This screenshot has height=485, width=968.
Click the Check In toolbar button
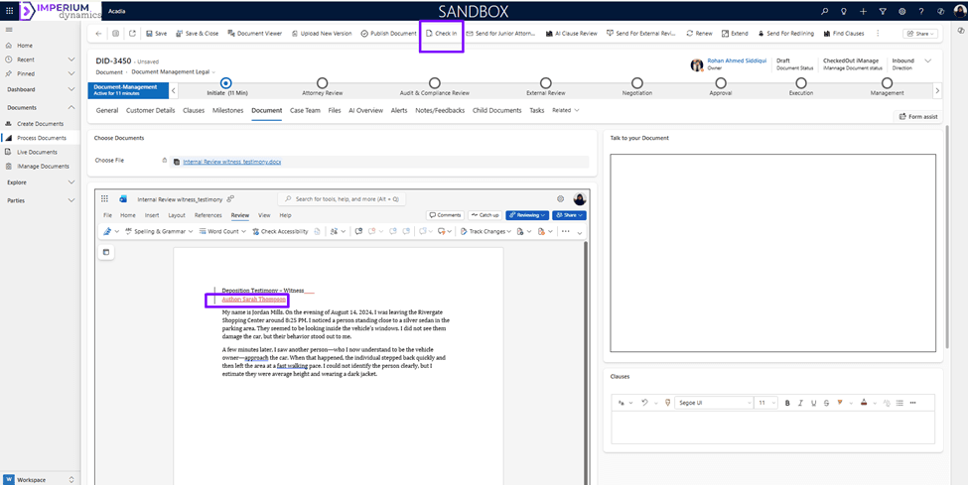coord(441,33)
